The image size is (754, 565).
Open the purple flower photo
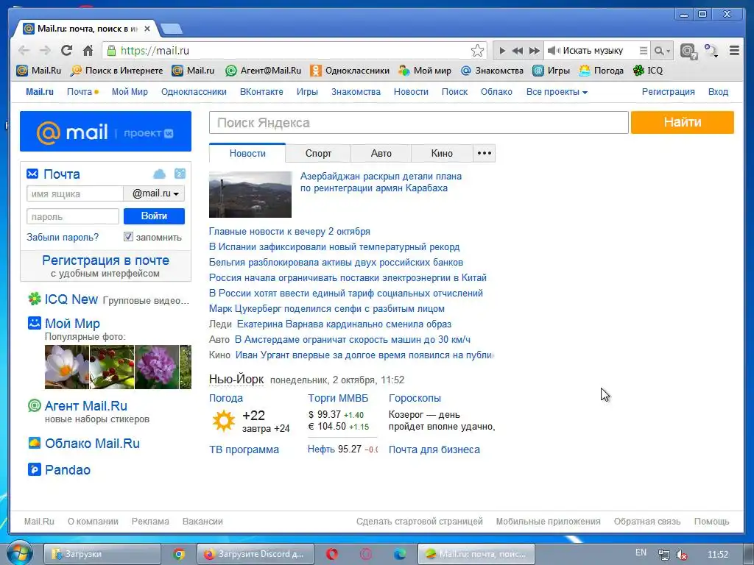click(x=156, y=367)
